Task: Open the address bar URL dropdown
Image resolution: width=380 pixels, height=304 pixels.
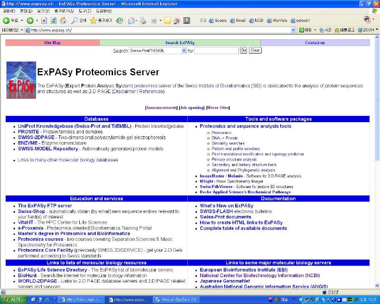Action: coord(293,30)
